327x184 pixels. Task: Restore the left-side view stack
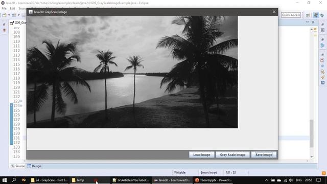[x=4, y=25]
